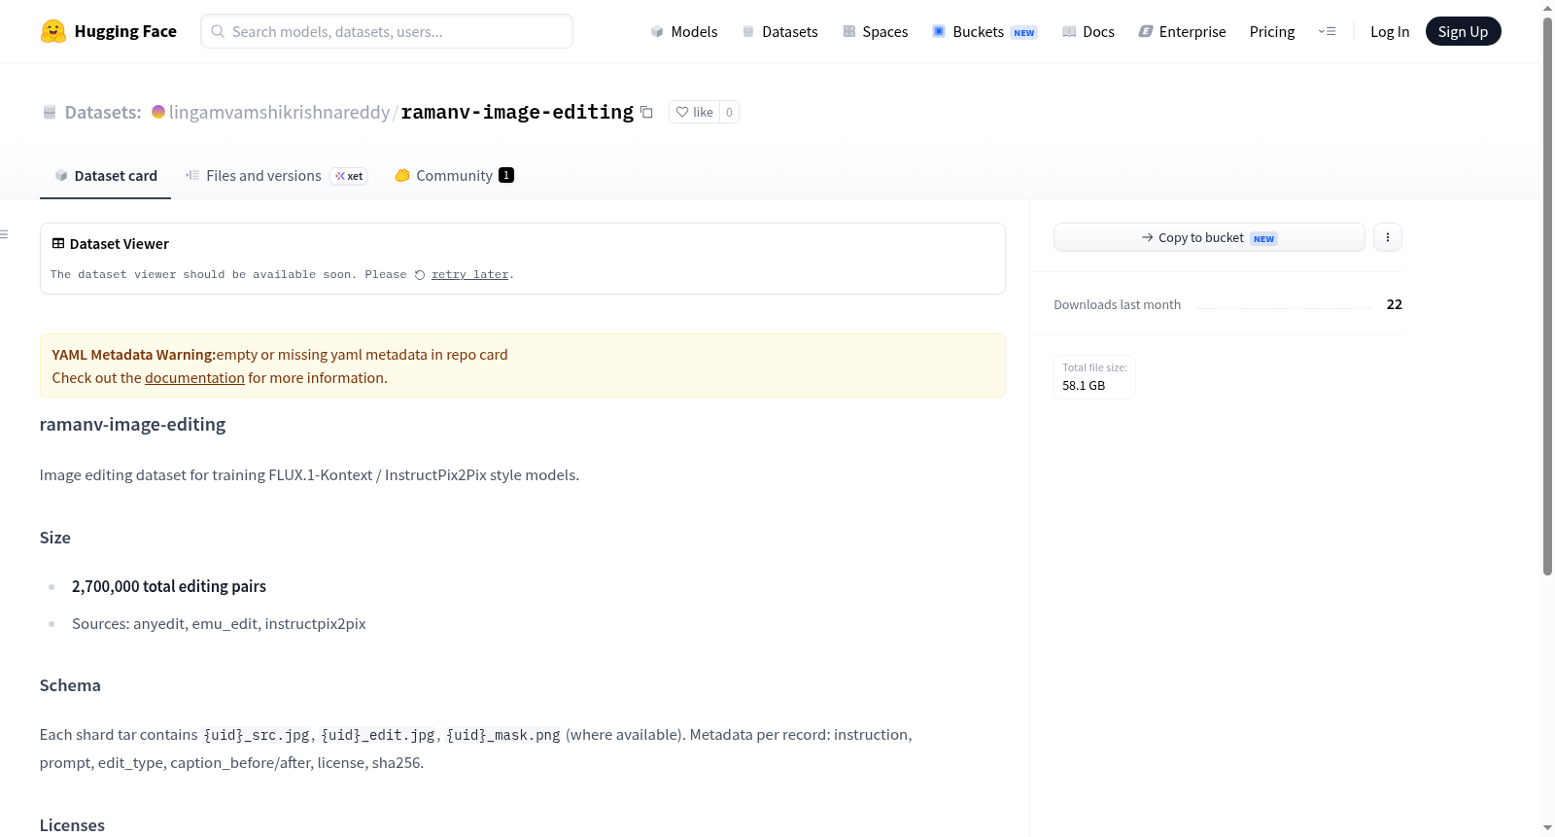Click the Schema section heading
Image resolution: width=1555 pixels, height=837 pixels.
coord(70,685)
